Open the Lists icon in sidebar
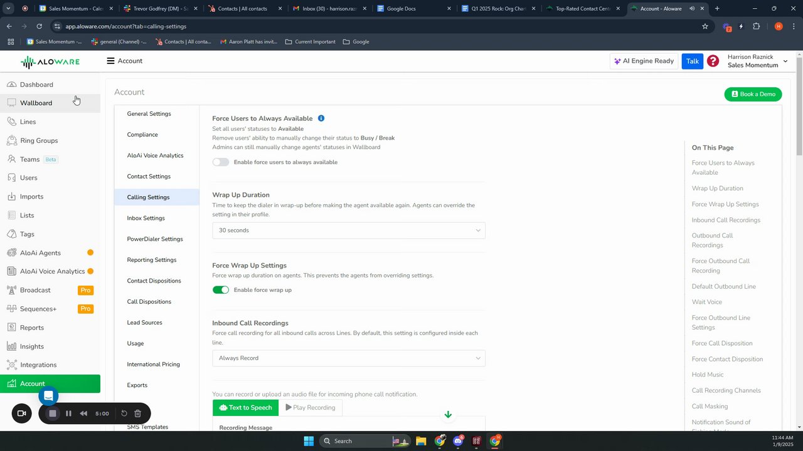This screenshot has height=451, width=803. pyautogui.click(x=11, y=215)
